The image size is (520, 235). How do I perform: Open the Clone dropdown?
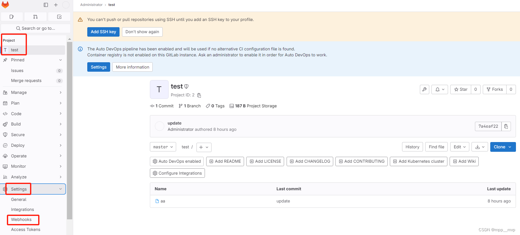click(x=503, y=147)
